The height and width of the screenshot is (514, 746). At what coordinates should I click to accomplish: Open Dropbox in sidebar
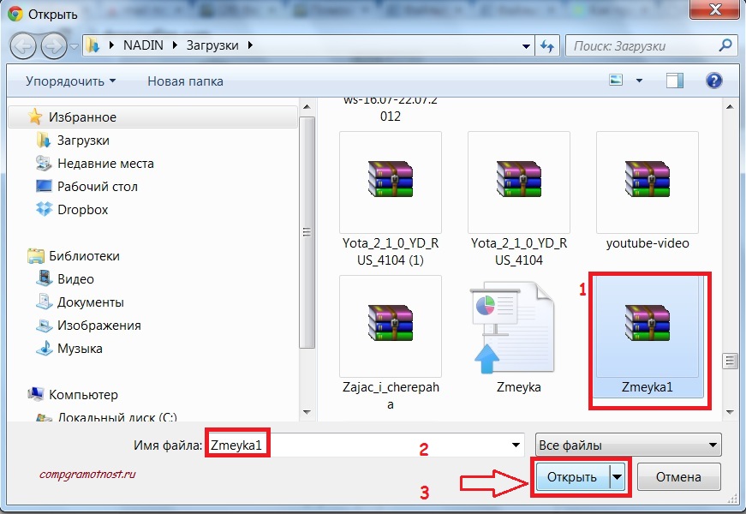click(x=83, y=209)
